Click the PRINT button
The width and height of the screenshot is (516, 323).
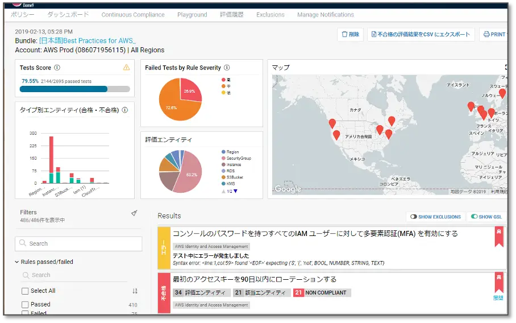(494, 34)
